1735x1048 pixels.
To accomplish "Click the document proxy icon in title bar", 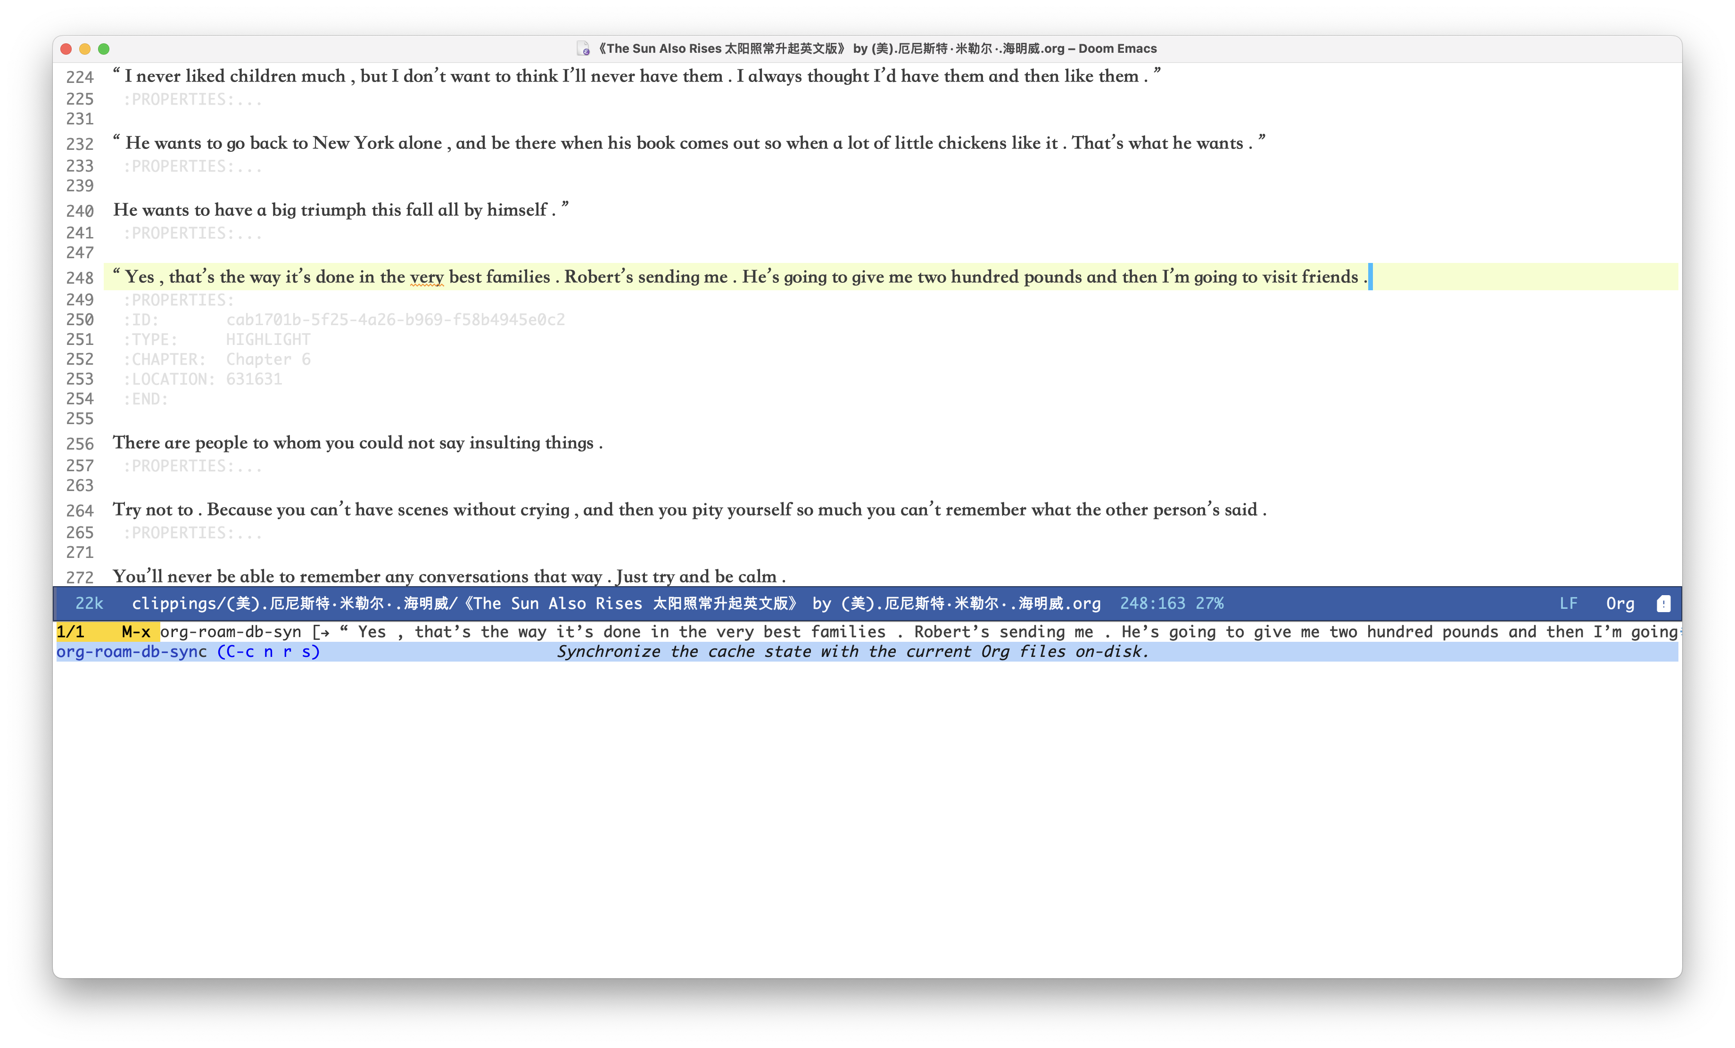I will (582, 49).
